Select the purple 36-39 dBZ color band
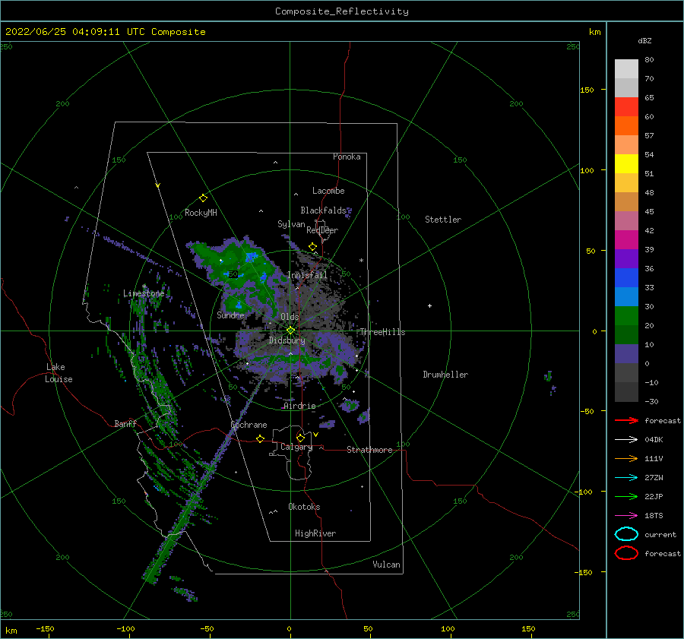 (626, 259)
